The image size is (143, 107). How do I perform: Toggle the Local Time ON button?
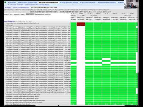(x=30, y=14)
